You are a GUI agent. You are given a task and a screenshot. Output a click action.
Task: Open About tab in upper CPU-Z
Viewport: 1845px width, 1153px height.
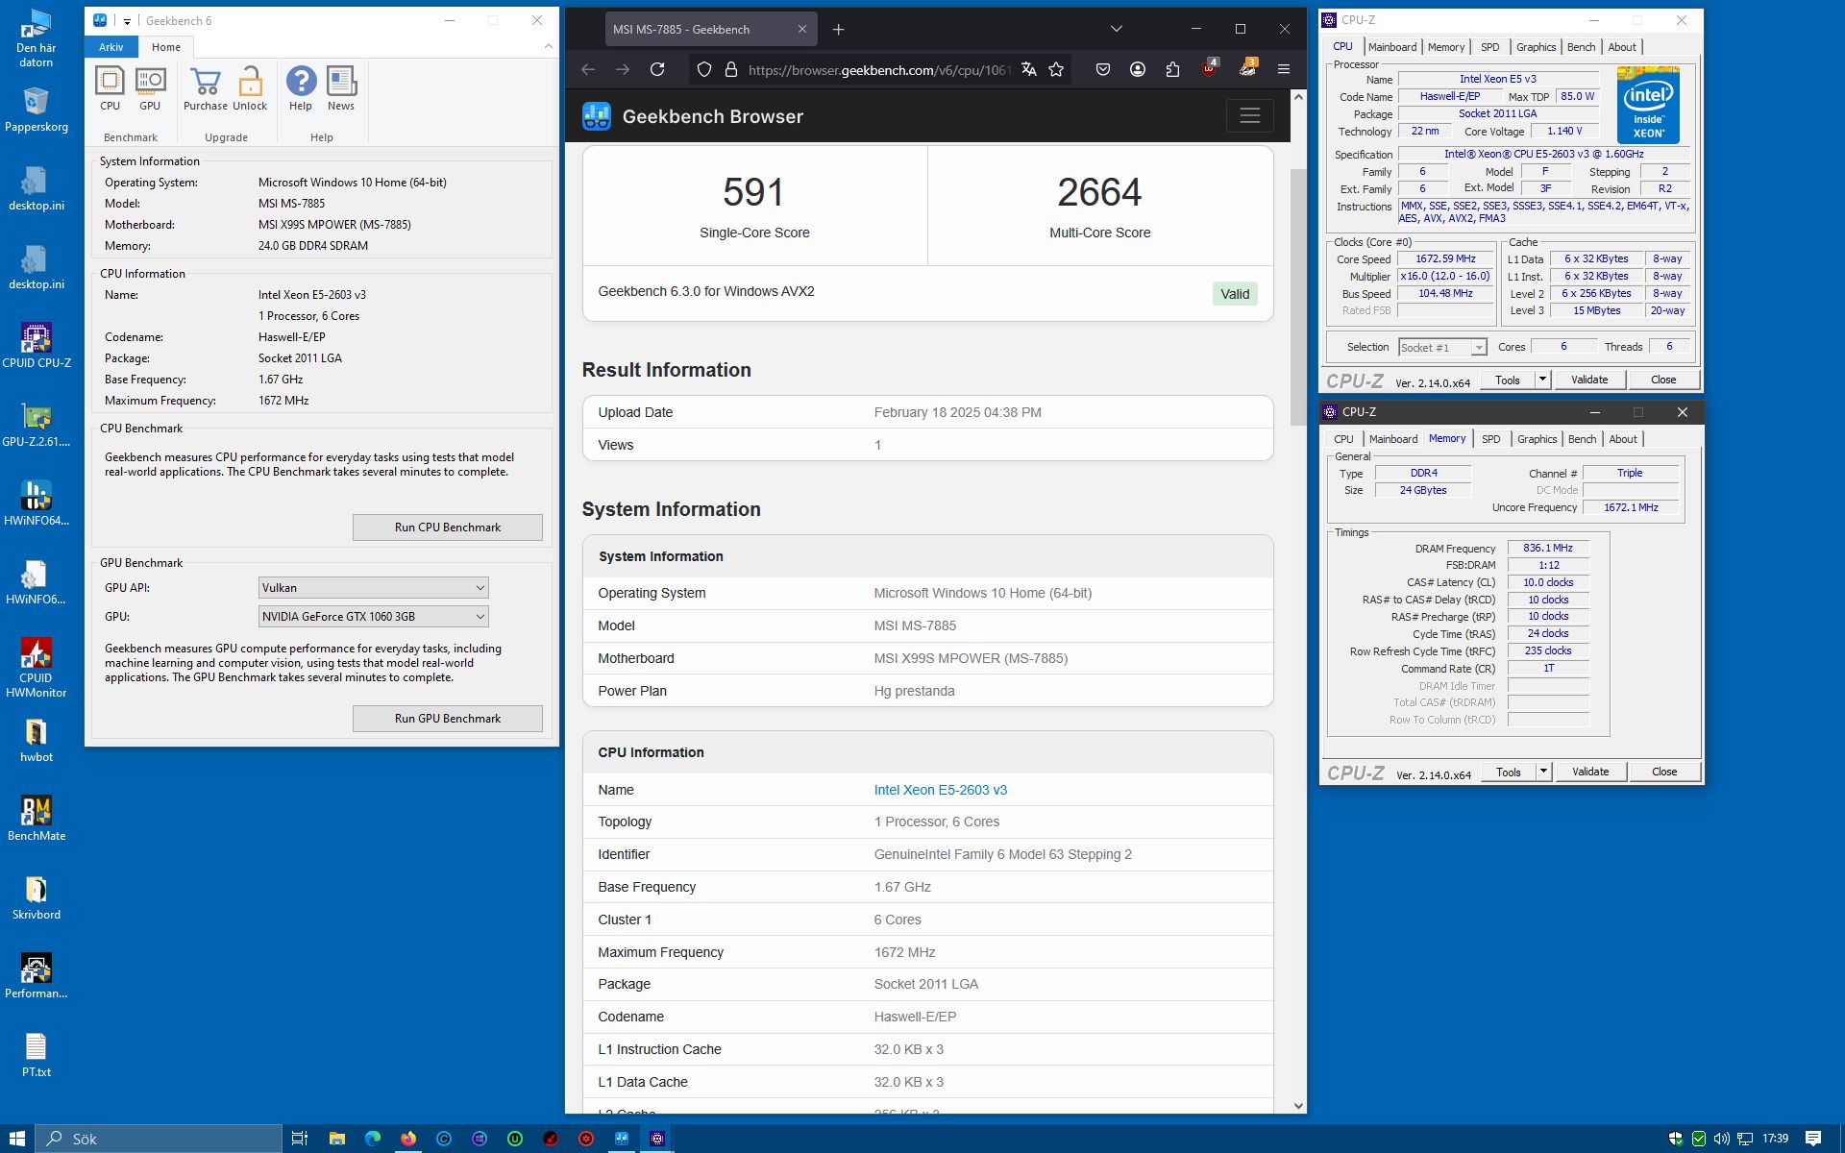coord(1621,47)
